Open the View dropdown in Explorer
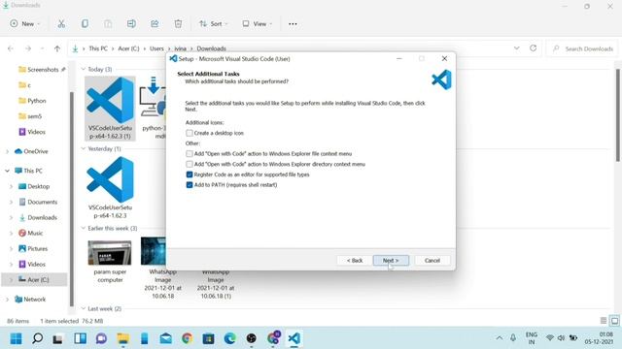622x349 pixels. coord(257,23)
